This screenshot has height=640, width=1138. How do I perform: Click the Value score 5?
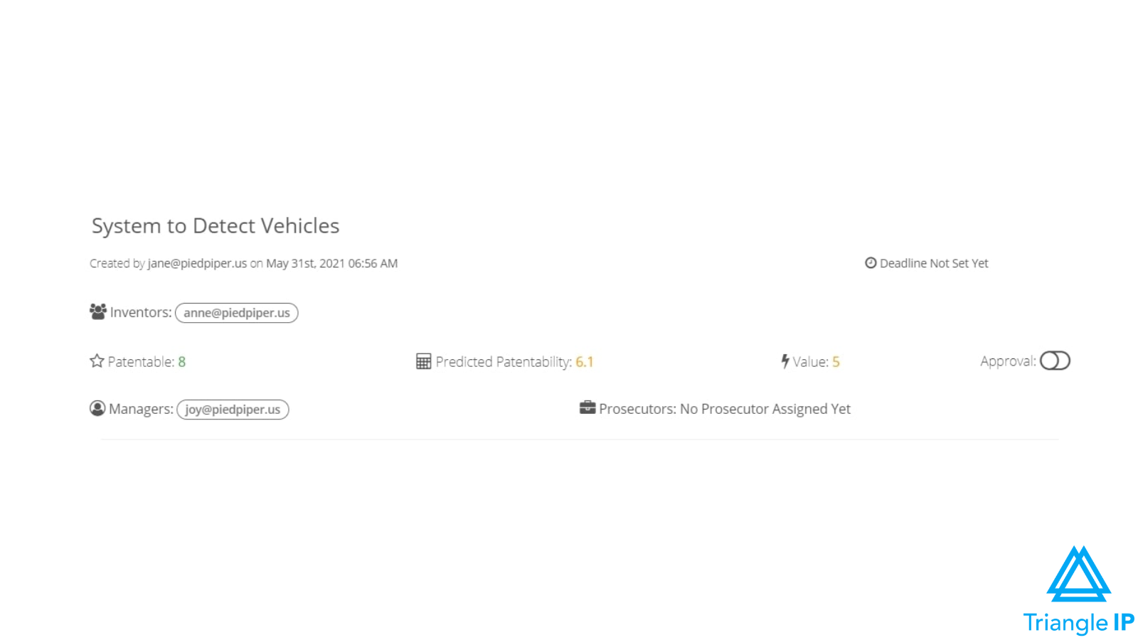coord(836,362)
